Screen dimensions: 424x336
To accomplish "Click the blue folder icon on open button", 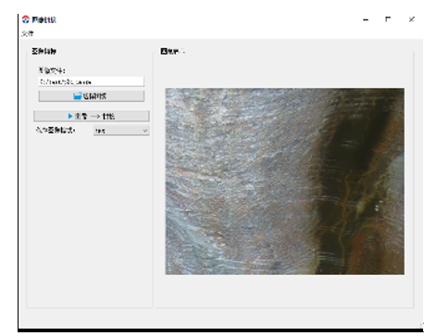I will [x=78, y=96].
